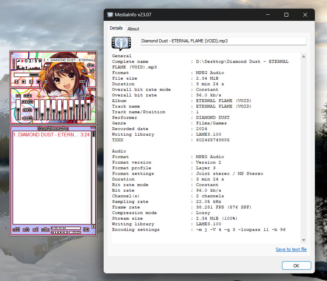Click the Genre value Films/Games
The height and width of the screenshot is (281, 327).
click(211, 123)
